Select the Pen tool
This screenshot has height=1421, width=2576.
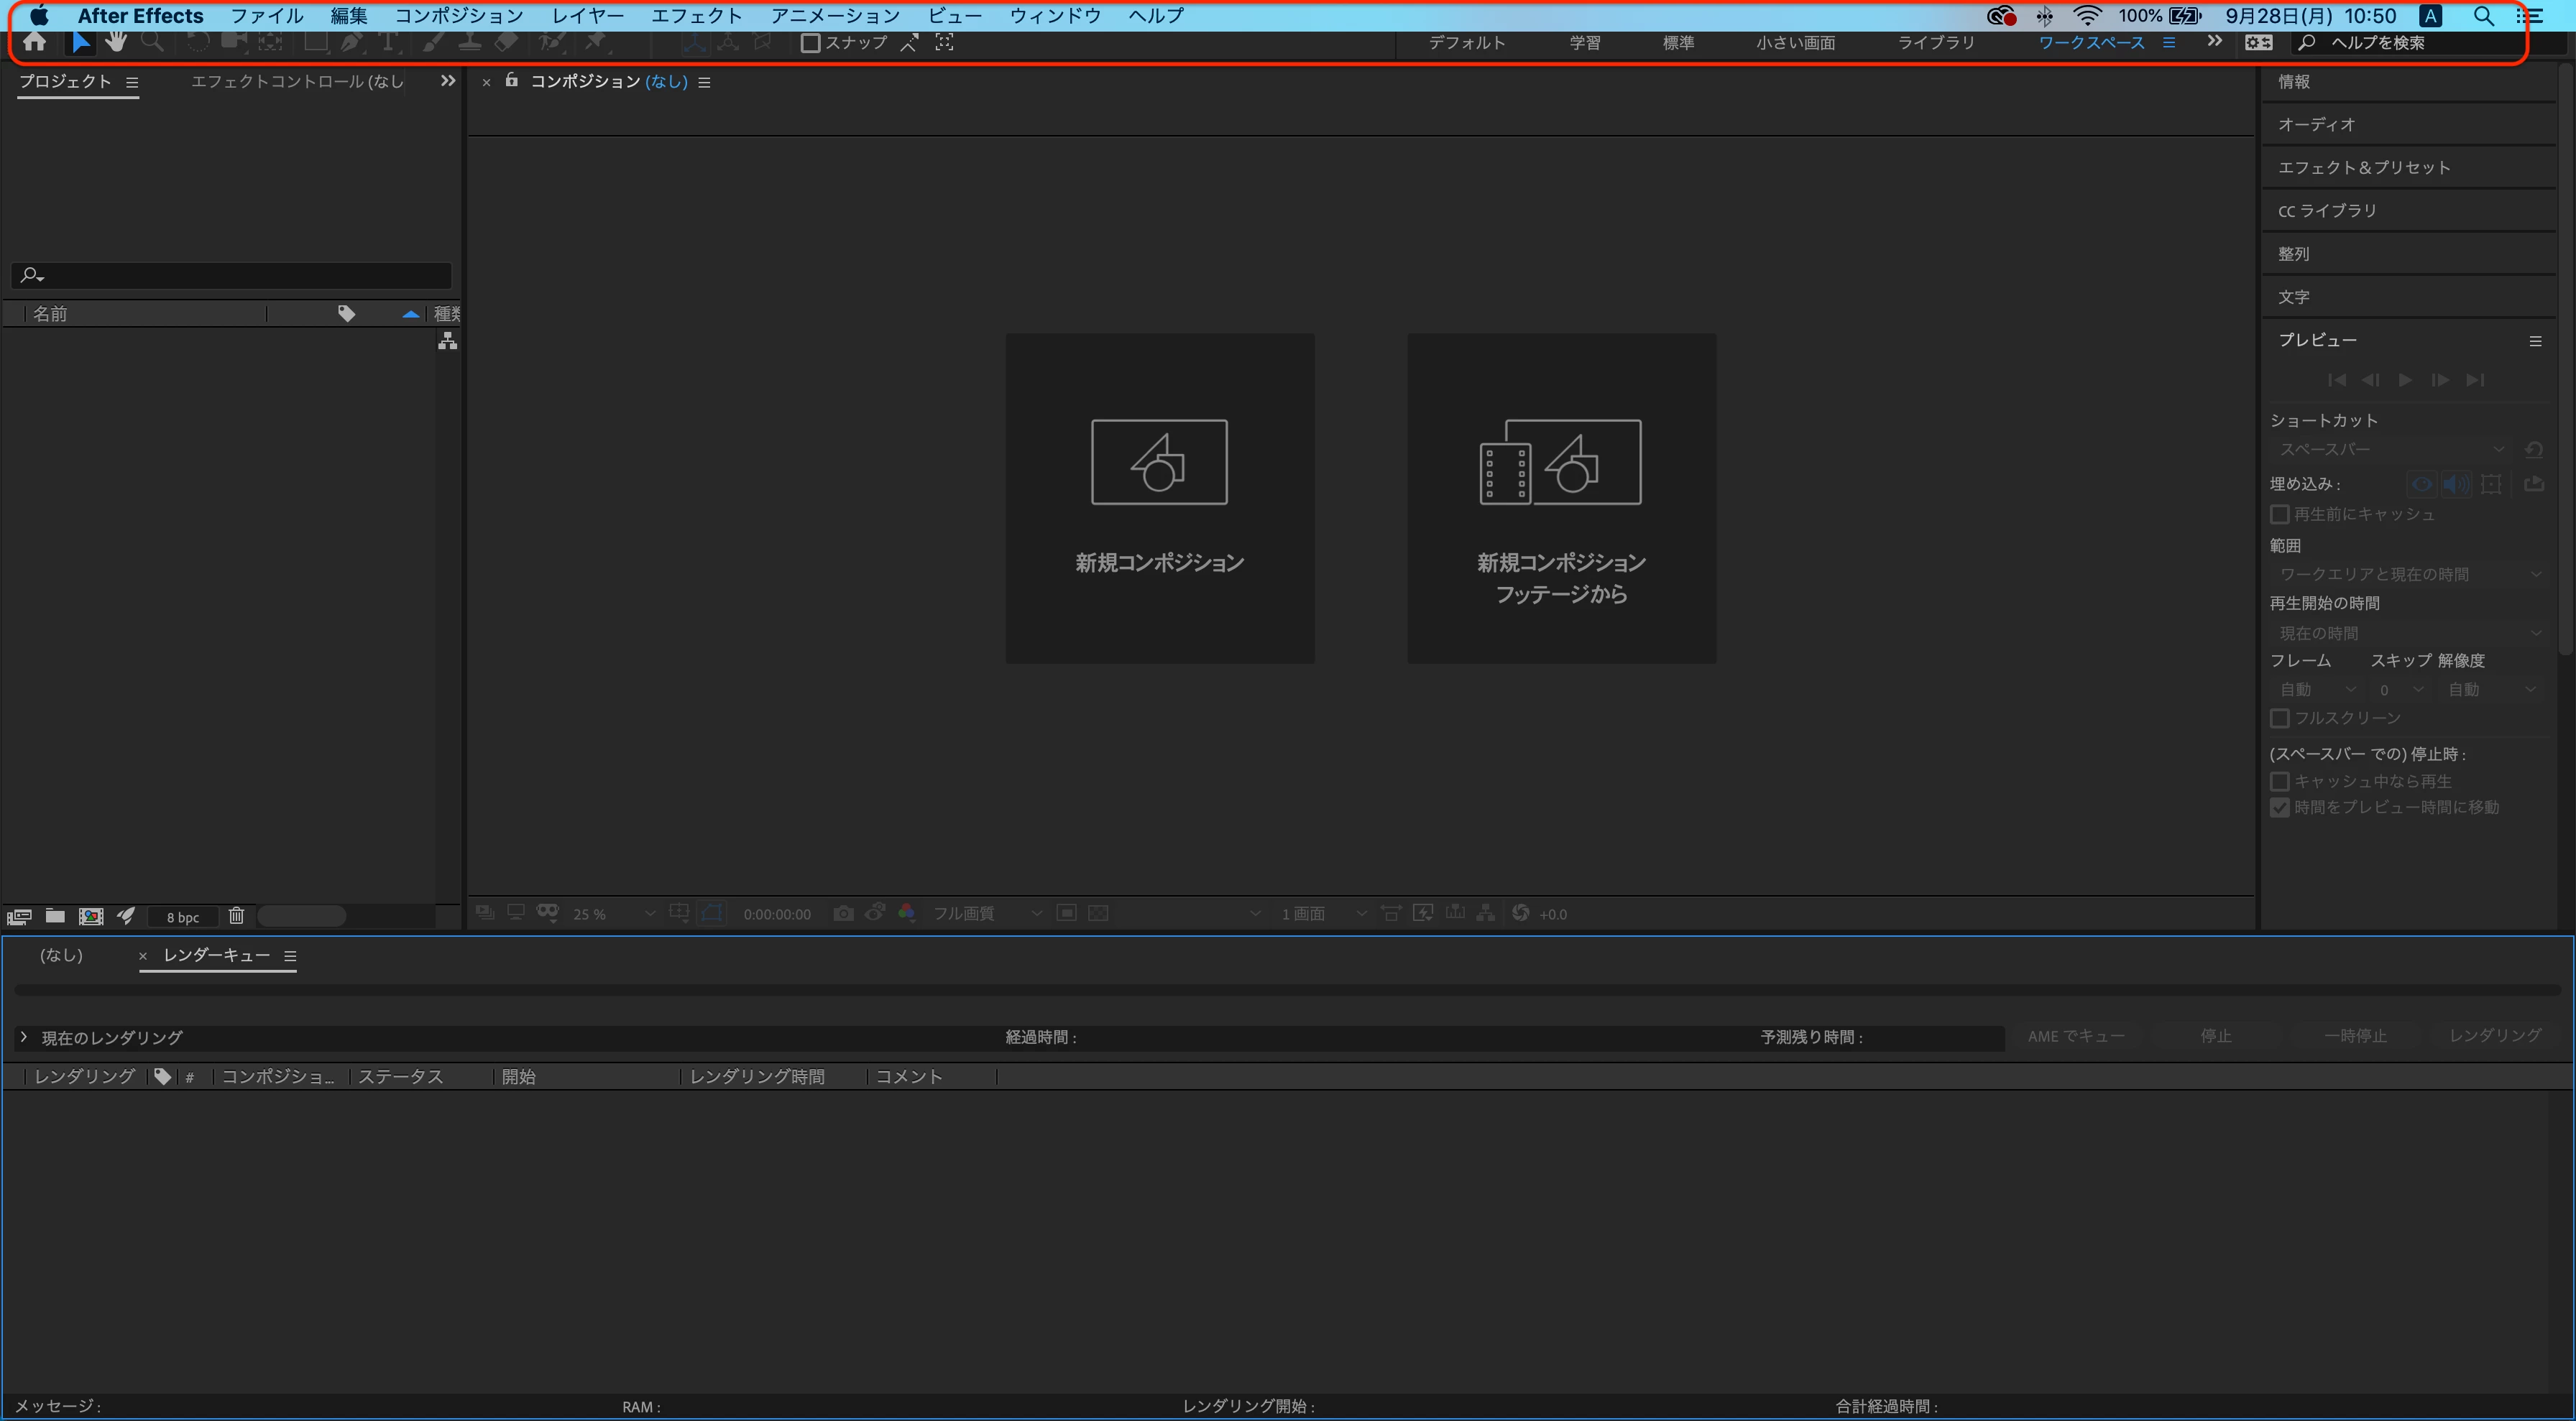point(351,42)
